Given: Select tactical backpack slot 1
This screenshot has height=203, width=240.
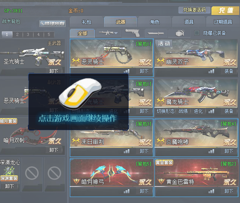Looking at the screenshot, I should [7, 34].
